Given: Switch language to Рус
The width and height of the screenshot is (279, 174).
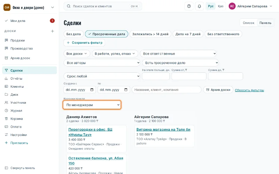Looking at the screenshot, I should (x=211, y=6).
